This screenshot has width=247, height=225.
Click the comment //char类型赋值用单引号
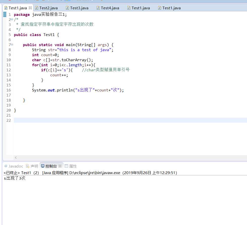pos(106,70)
